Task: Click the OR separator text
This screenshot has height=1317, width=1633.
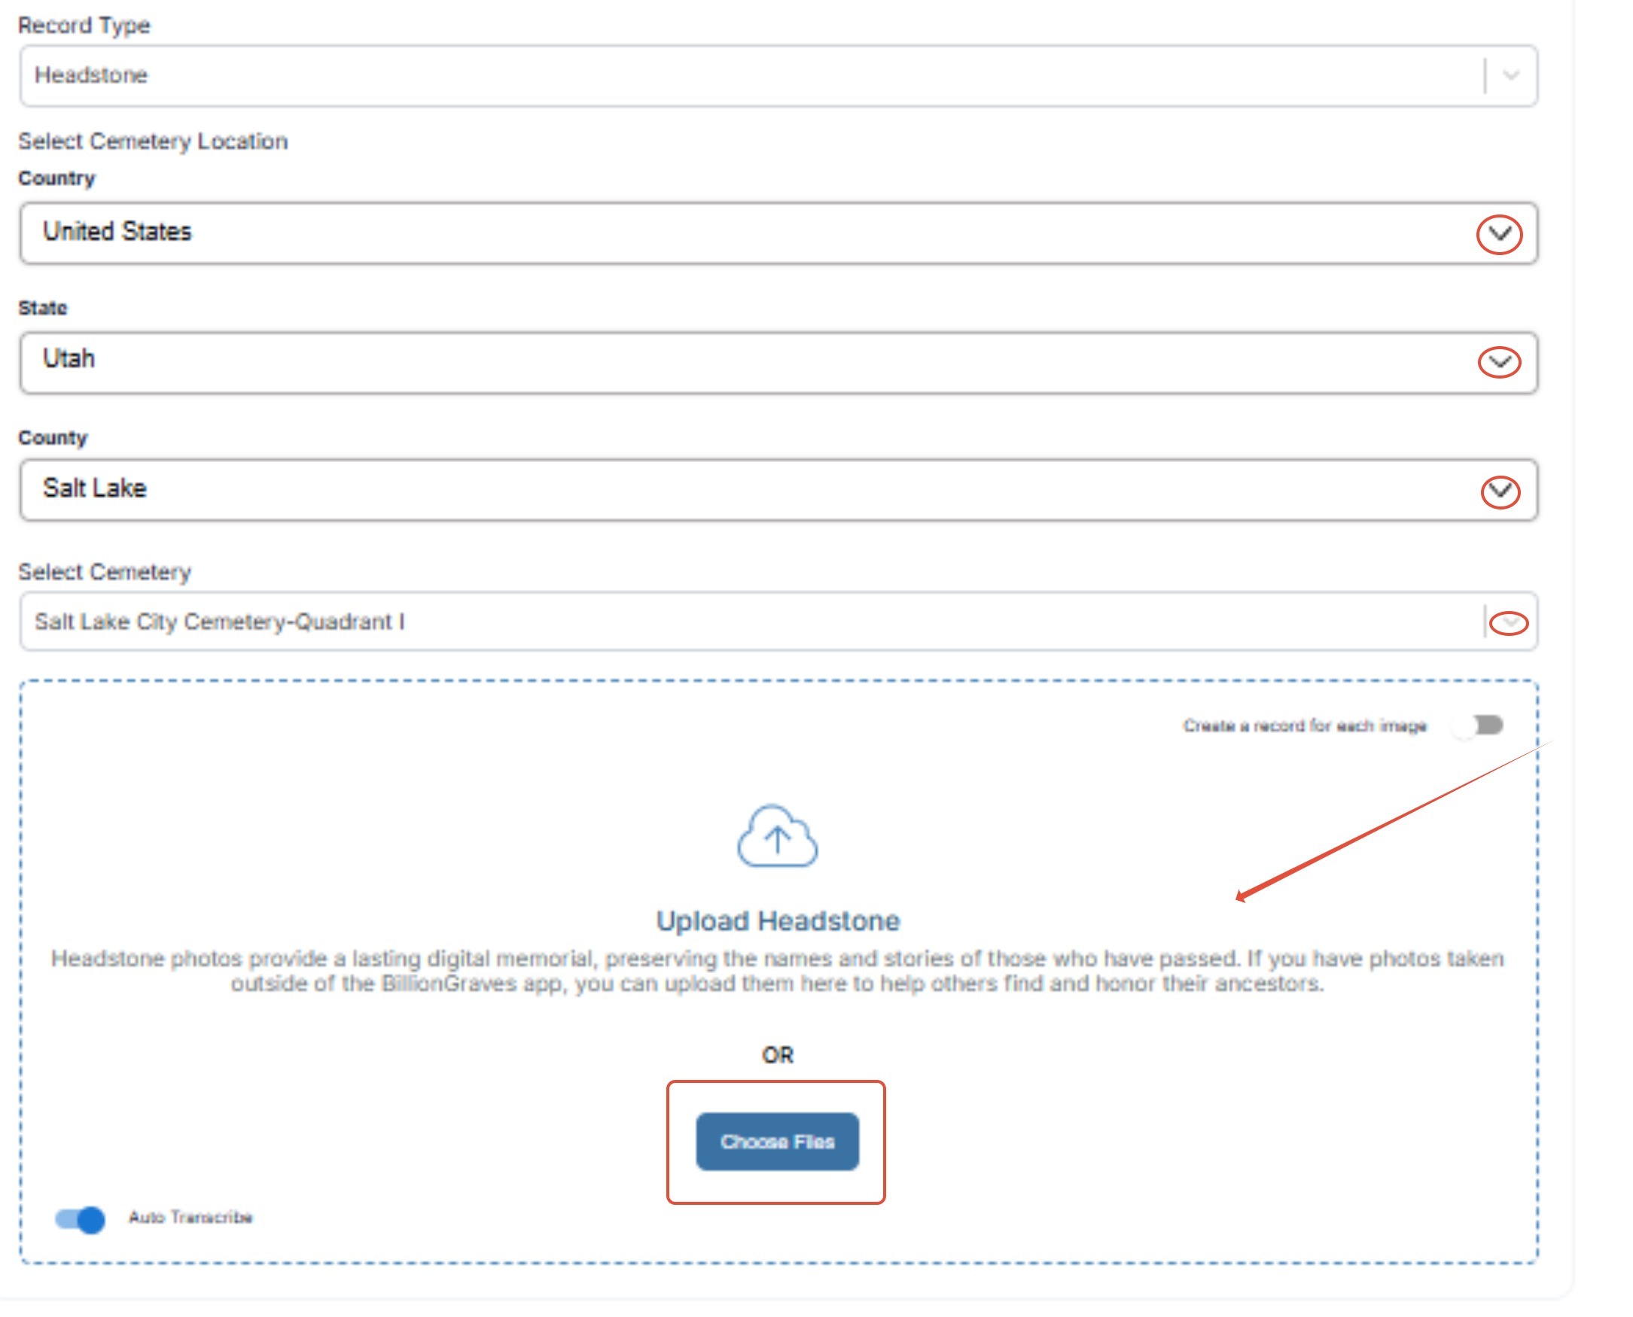Action: (x=777, y=1055)
